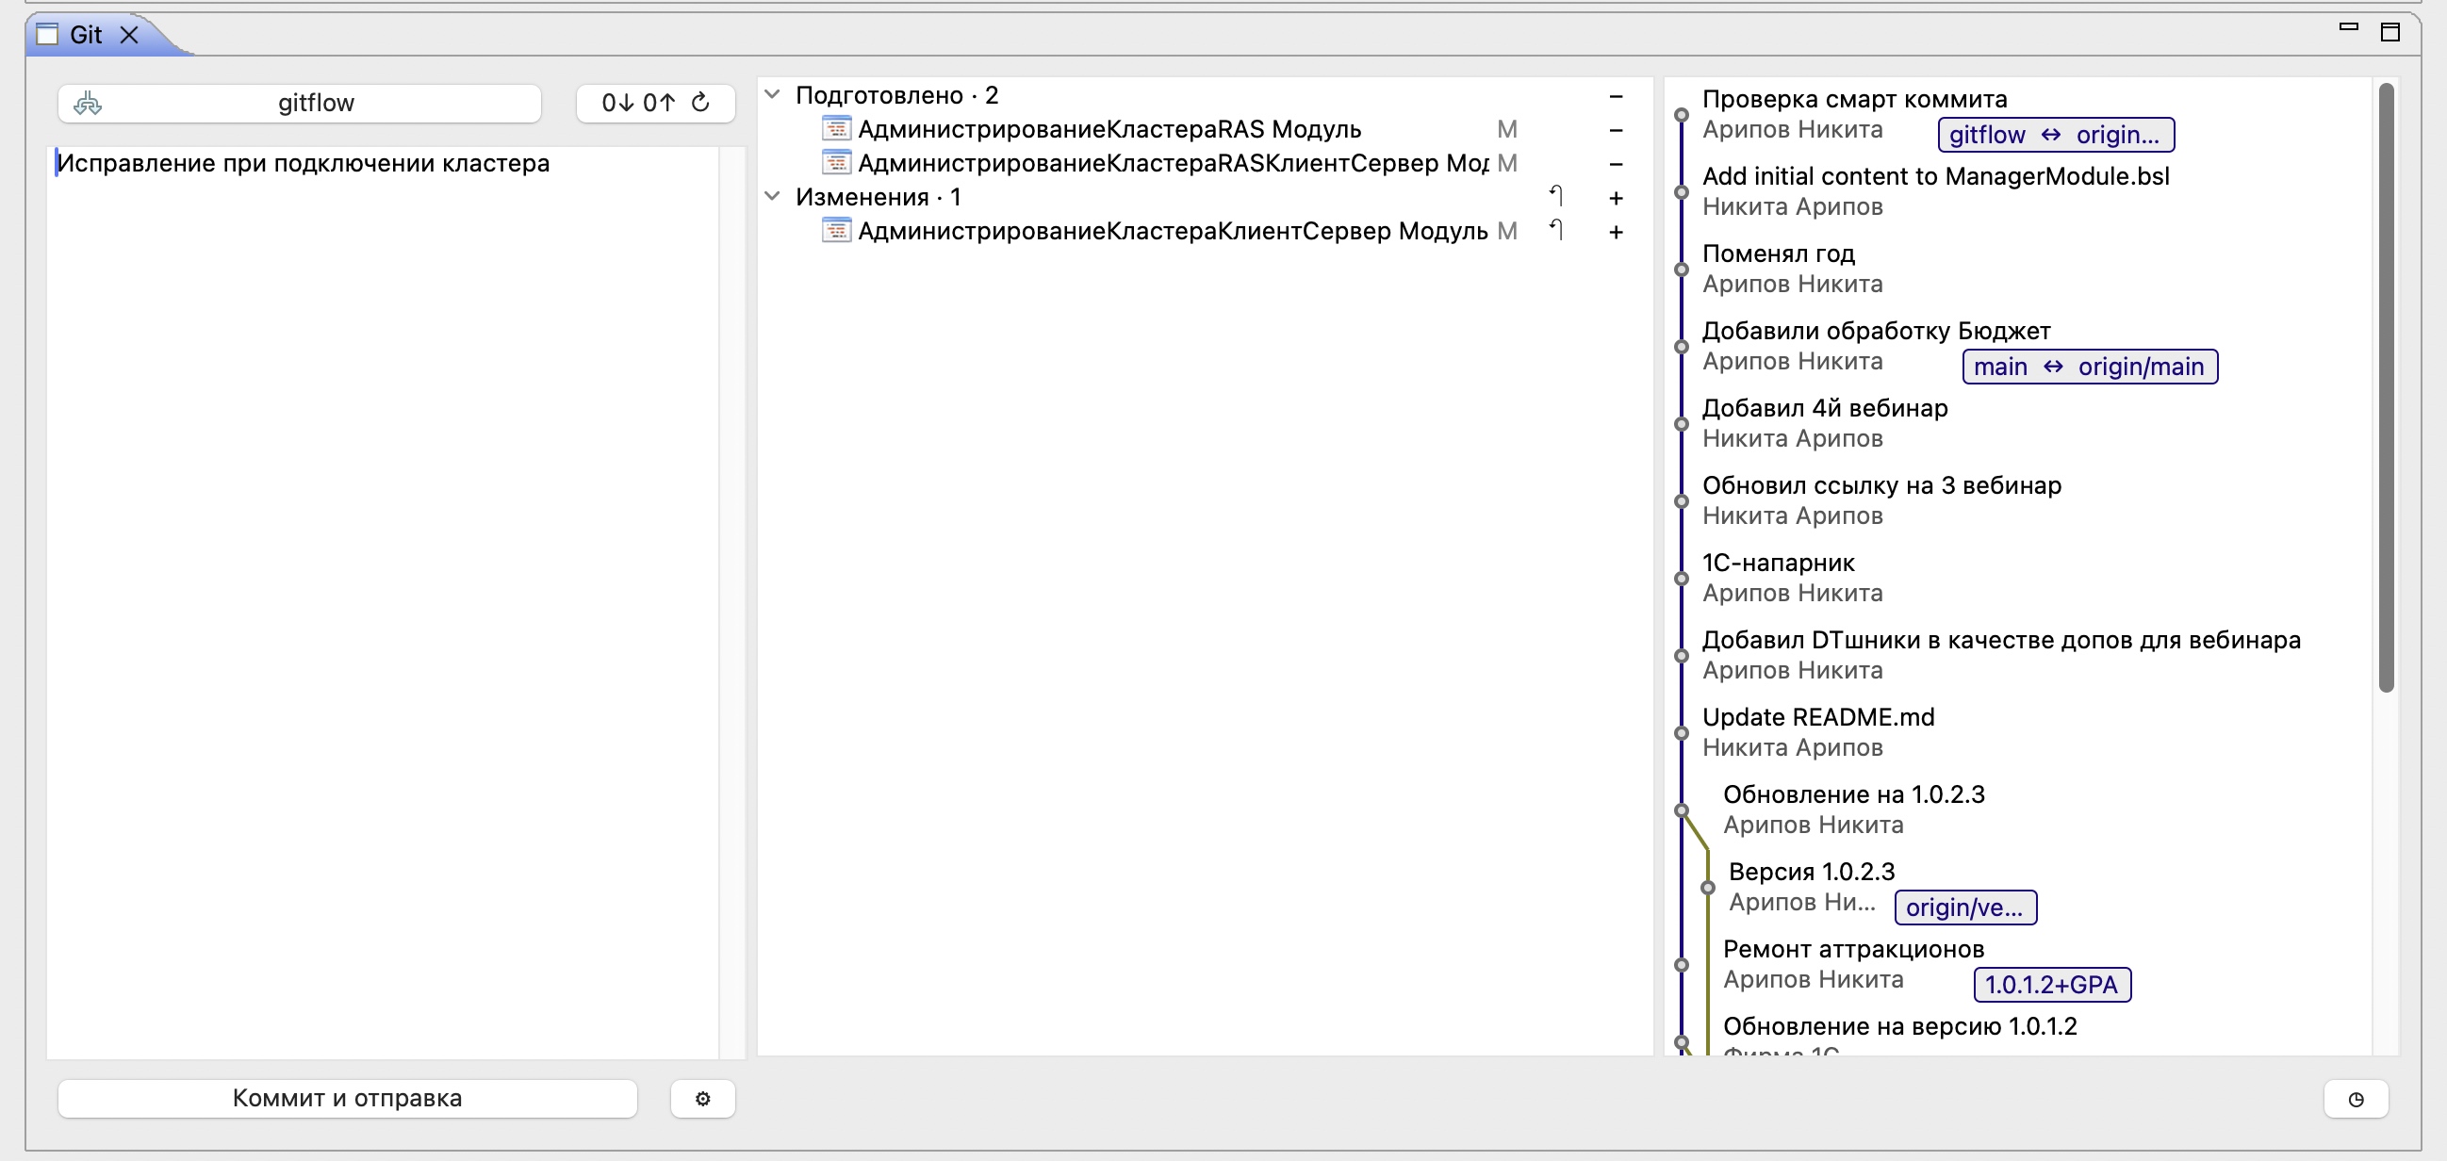Select commit Add initial content to ManagerModule.bsl
Viewport: 2447px width, 1161px height.
coord(1935,175)
